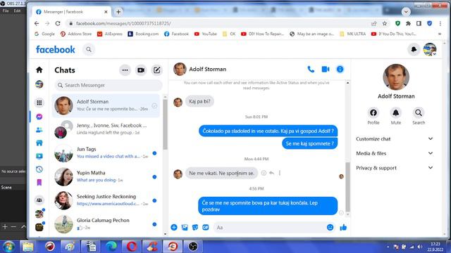
Task: Open Groups icon in left sidebar
Action: [x=39, y=200]
